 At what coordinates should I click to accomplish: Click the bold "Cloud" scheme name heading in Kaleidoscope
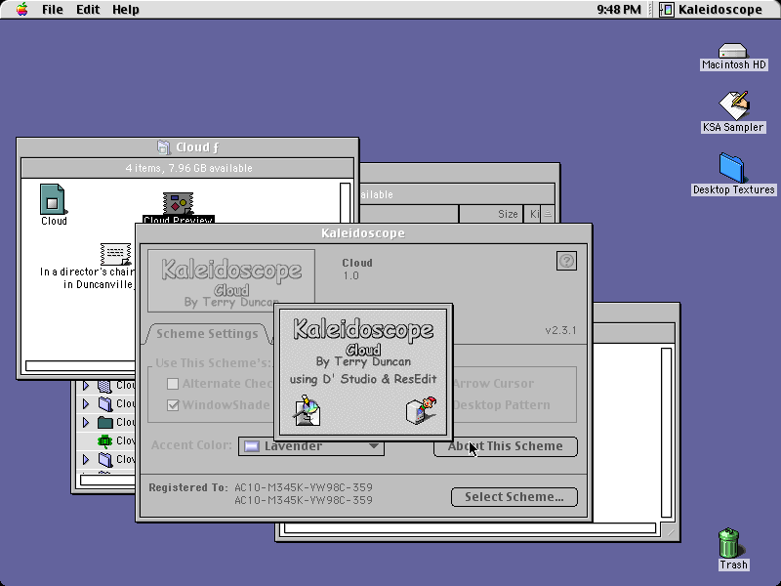tap(357, 263)
